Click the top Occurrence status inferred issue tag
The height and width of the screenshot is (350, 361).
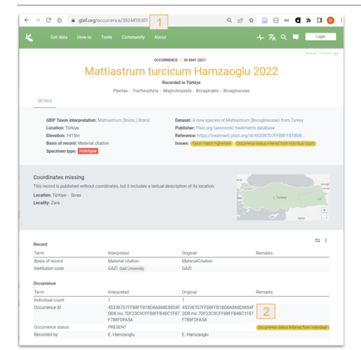[x=275, y=143]
